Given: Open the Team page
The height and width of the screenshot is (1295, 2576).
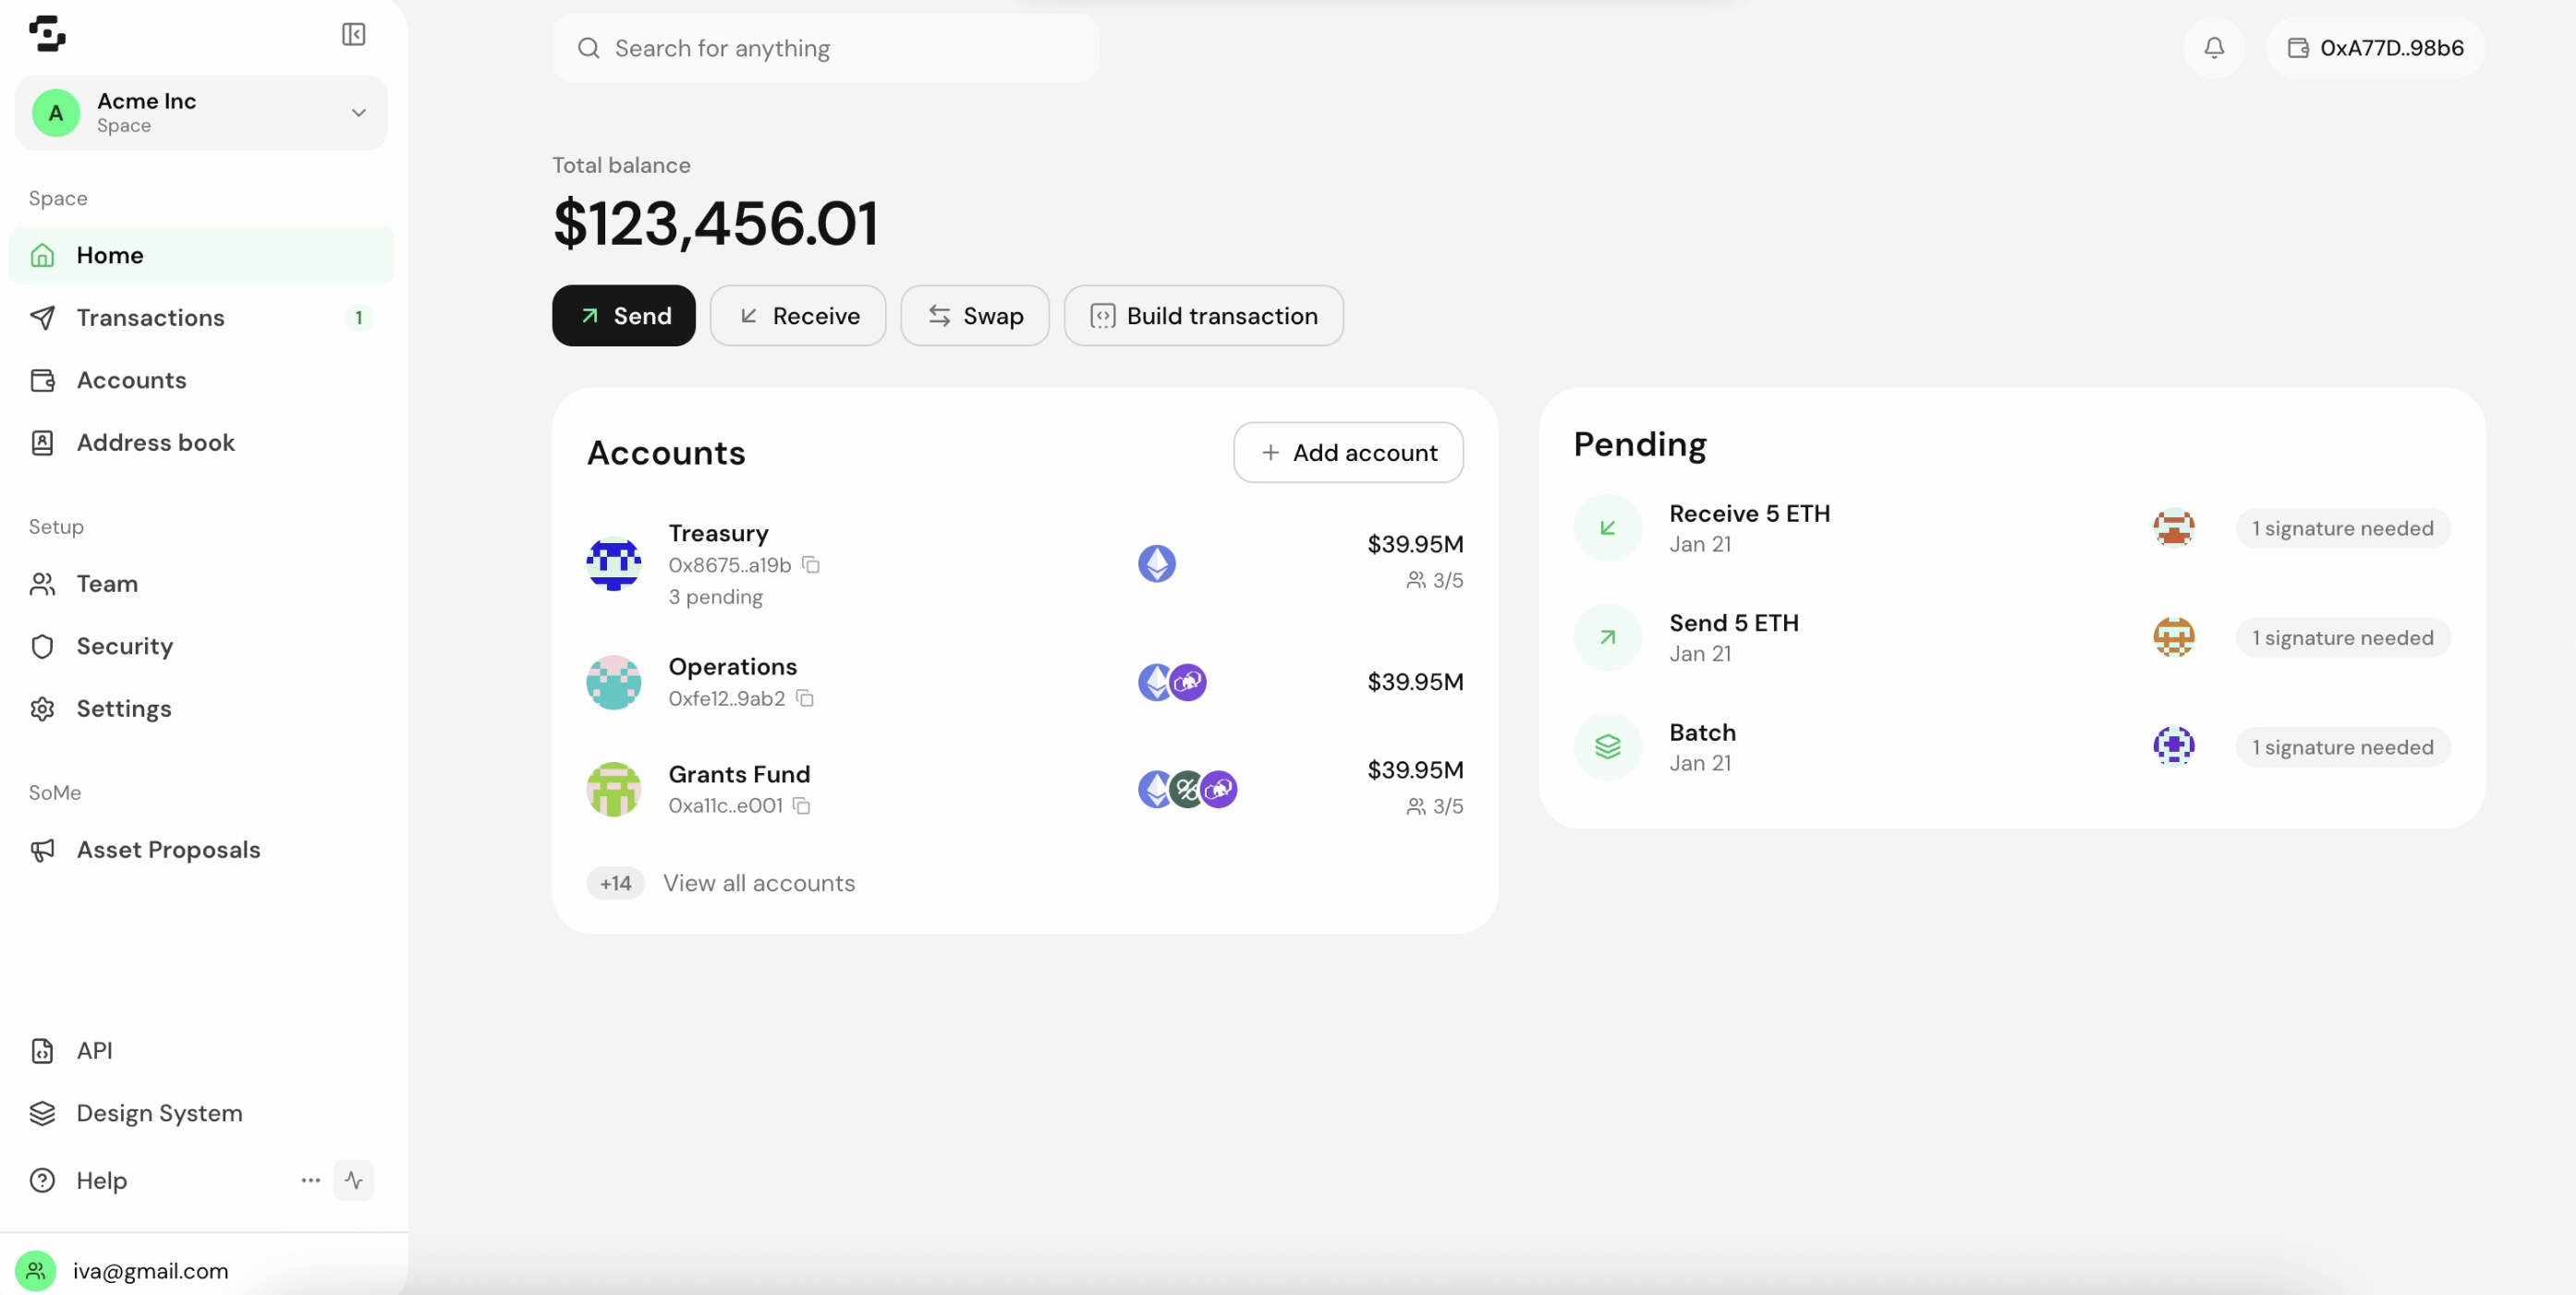Looking at the screenshot, I should (201, 584).
